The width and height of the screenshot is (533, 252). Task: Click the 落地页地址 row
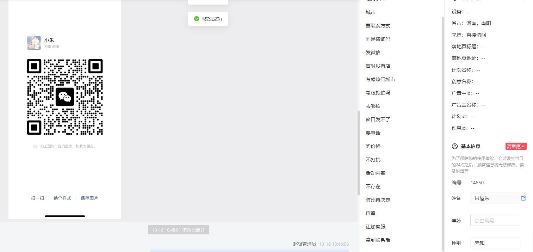pyautogui.click(x=468, y=58)
